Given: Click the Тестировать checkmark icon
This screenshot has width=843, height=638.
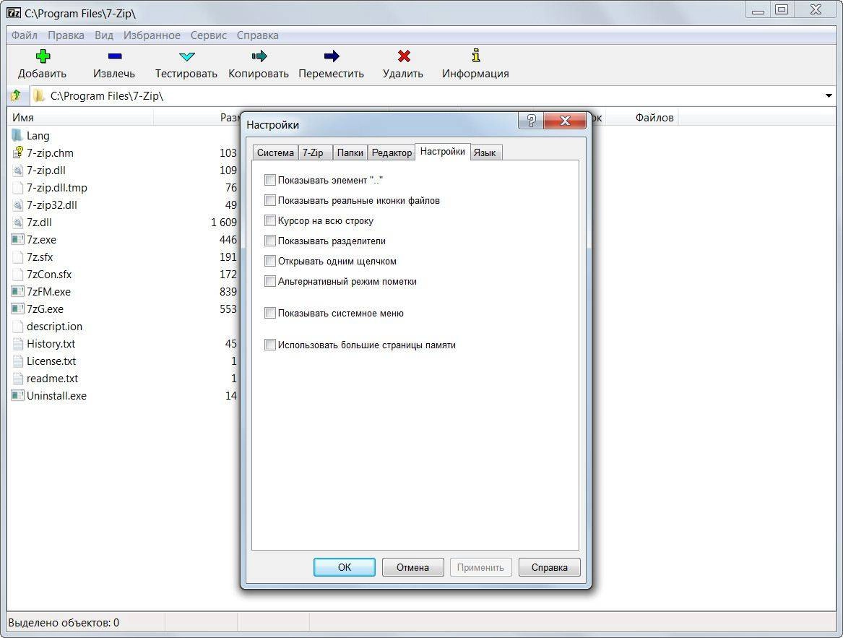Looking at the screenshot, I should (x=186, y=56).
